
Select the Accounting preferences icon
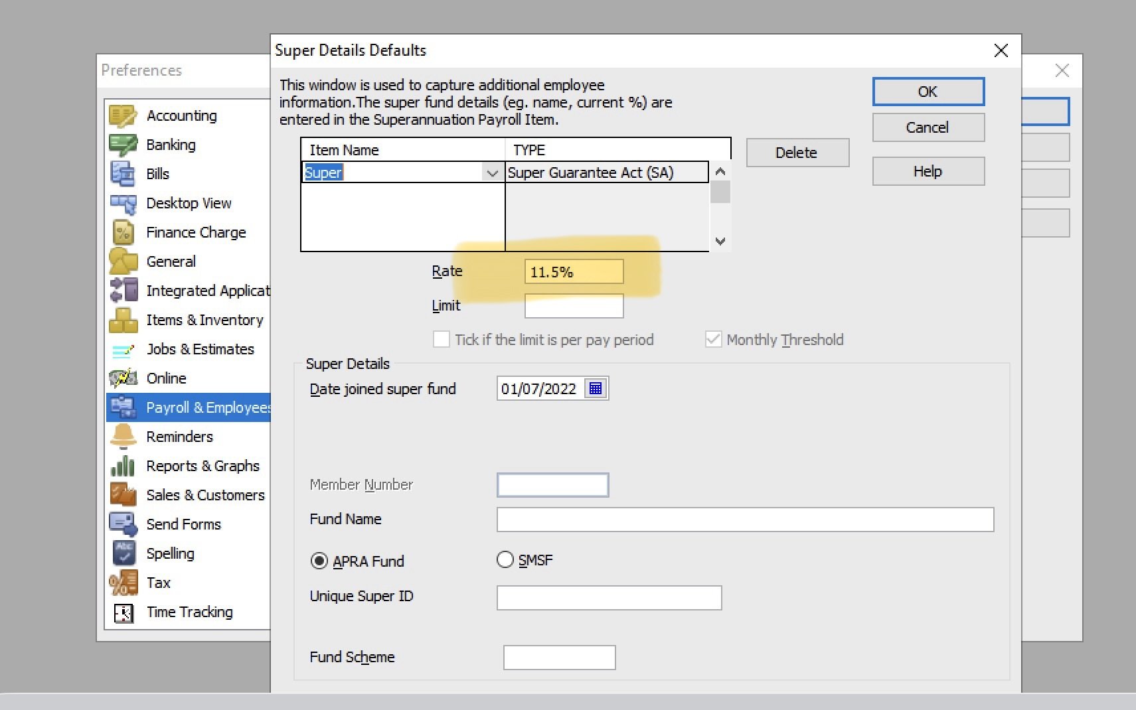click(123, 115)
